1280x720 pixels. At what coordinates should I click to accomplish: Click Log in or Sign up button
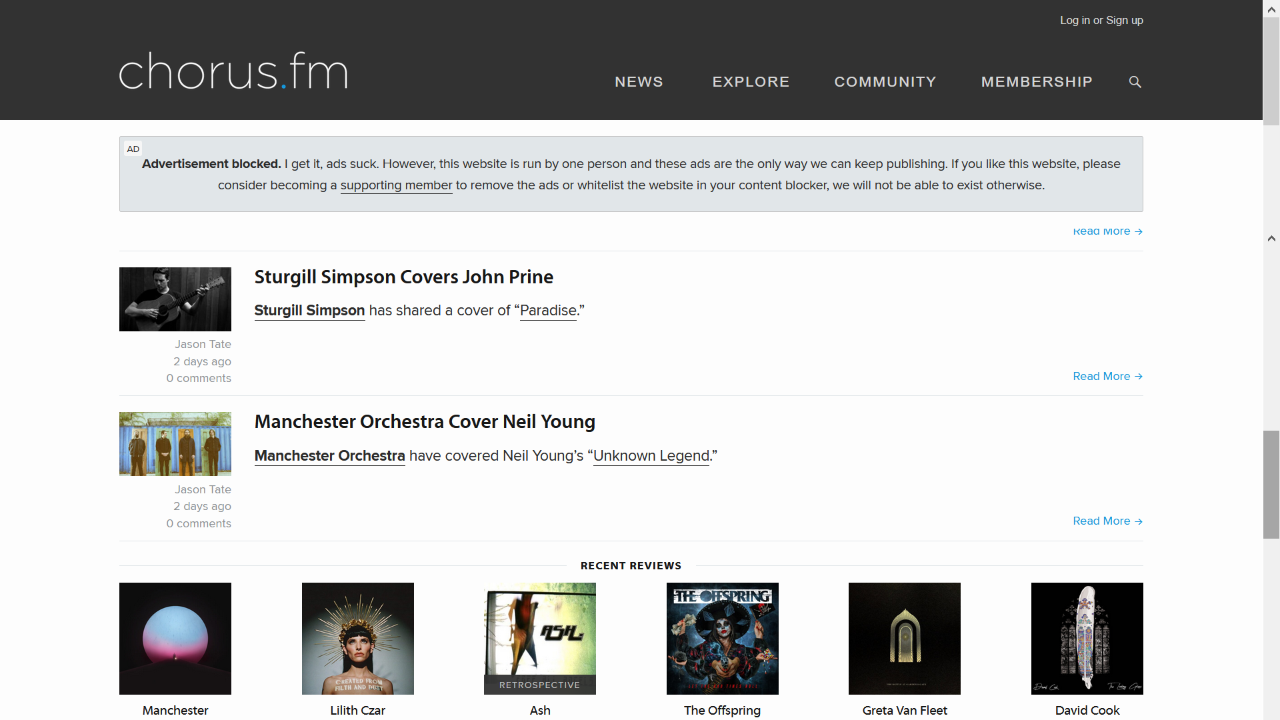1101,19
